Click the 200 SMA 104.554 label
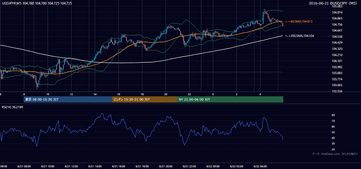361x169 pixels. (300, 36)
